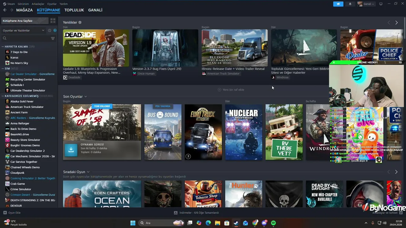The width and height of the screenshot is (406, 228).
Task: Expand Oyunlar ve Yazılımlar dropdown
Action: click(x=23, y=30)
